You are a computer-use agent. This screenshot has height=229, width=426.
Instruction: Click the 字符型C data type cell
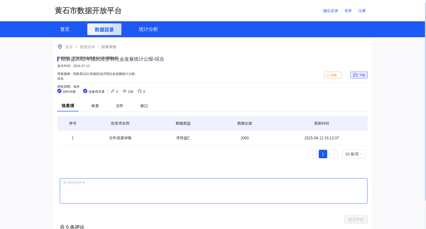coord(183,138)
